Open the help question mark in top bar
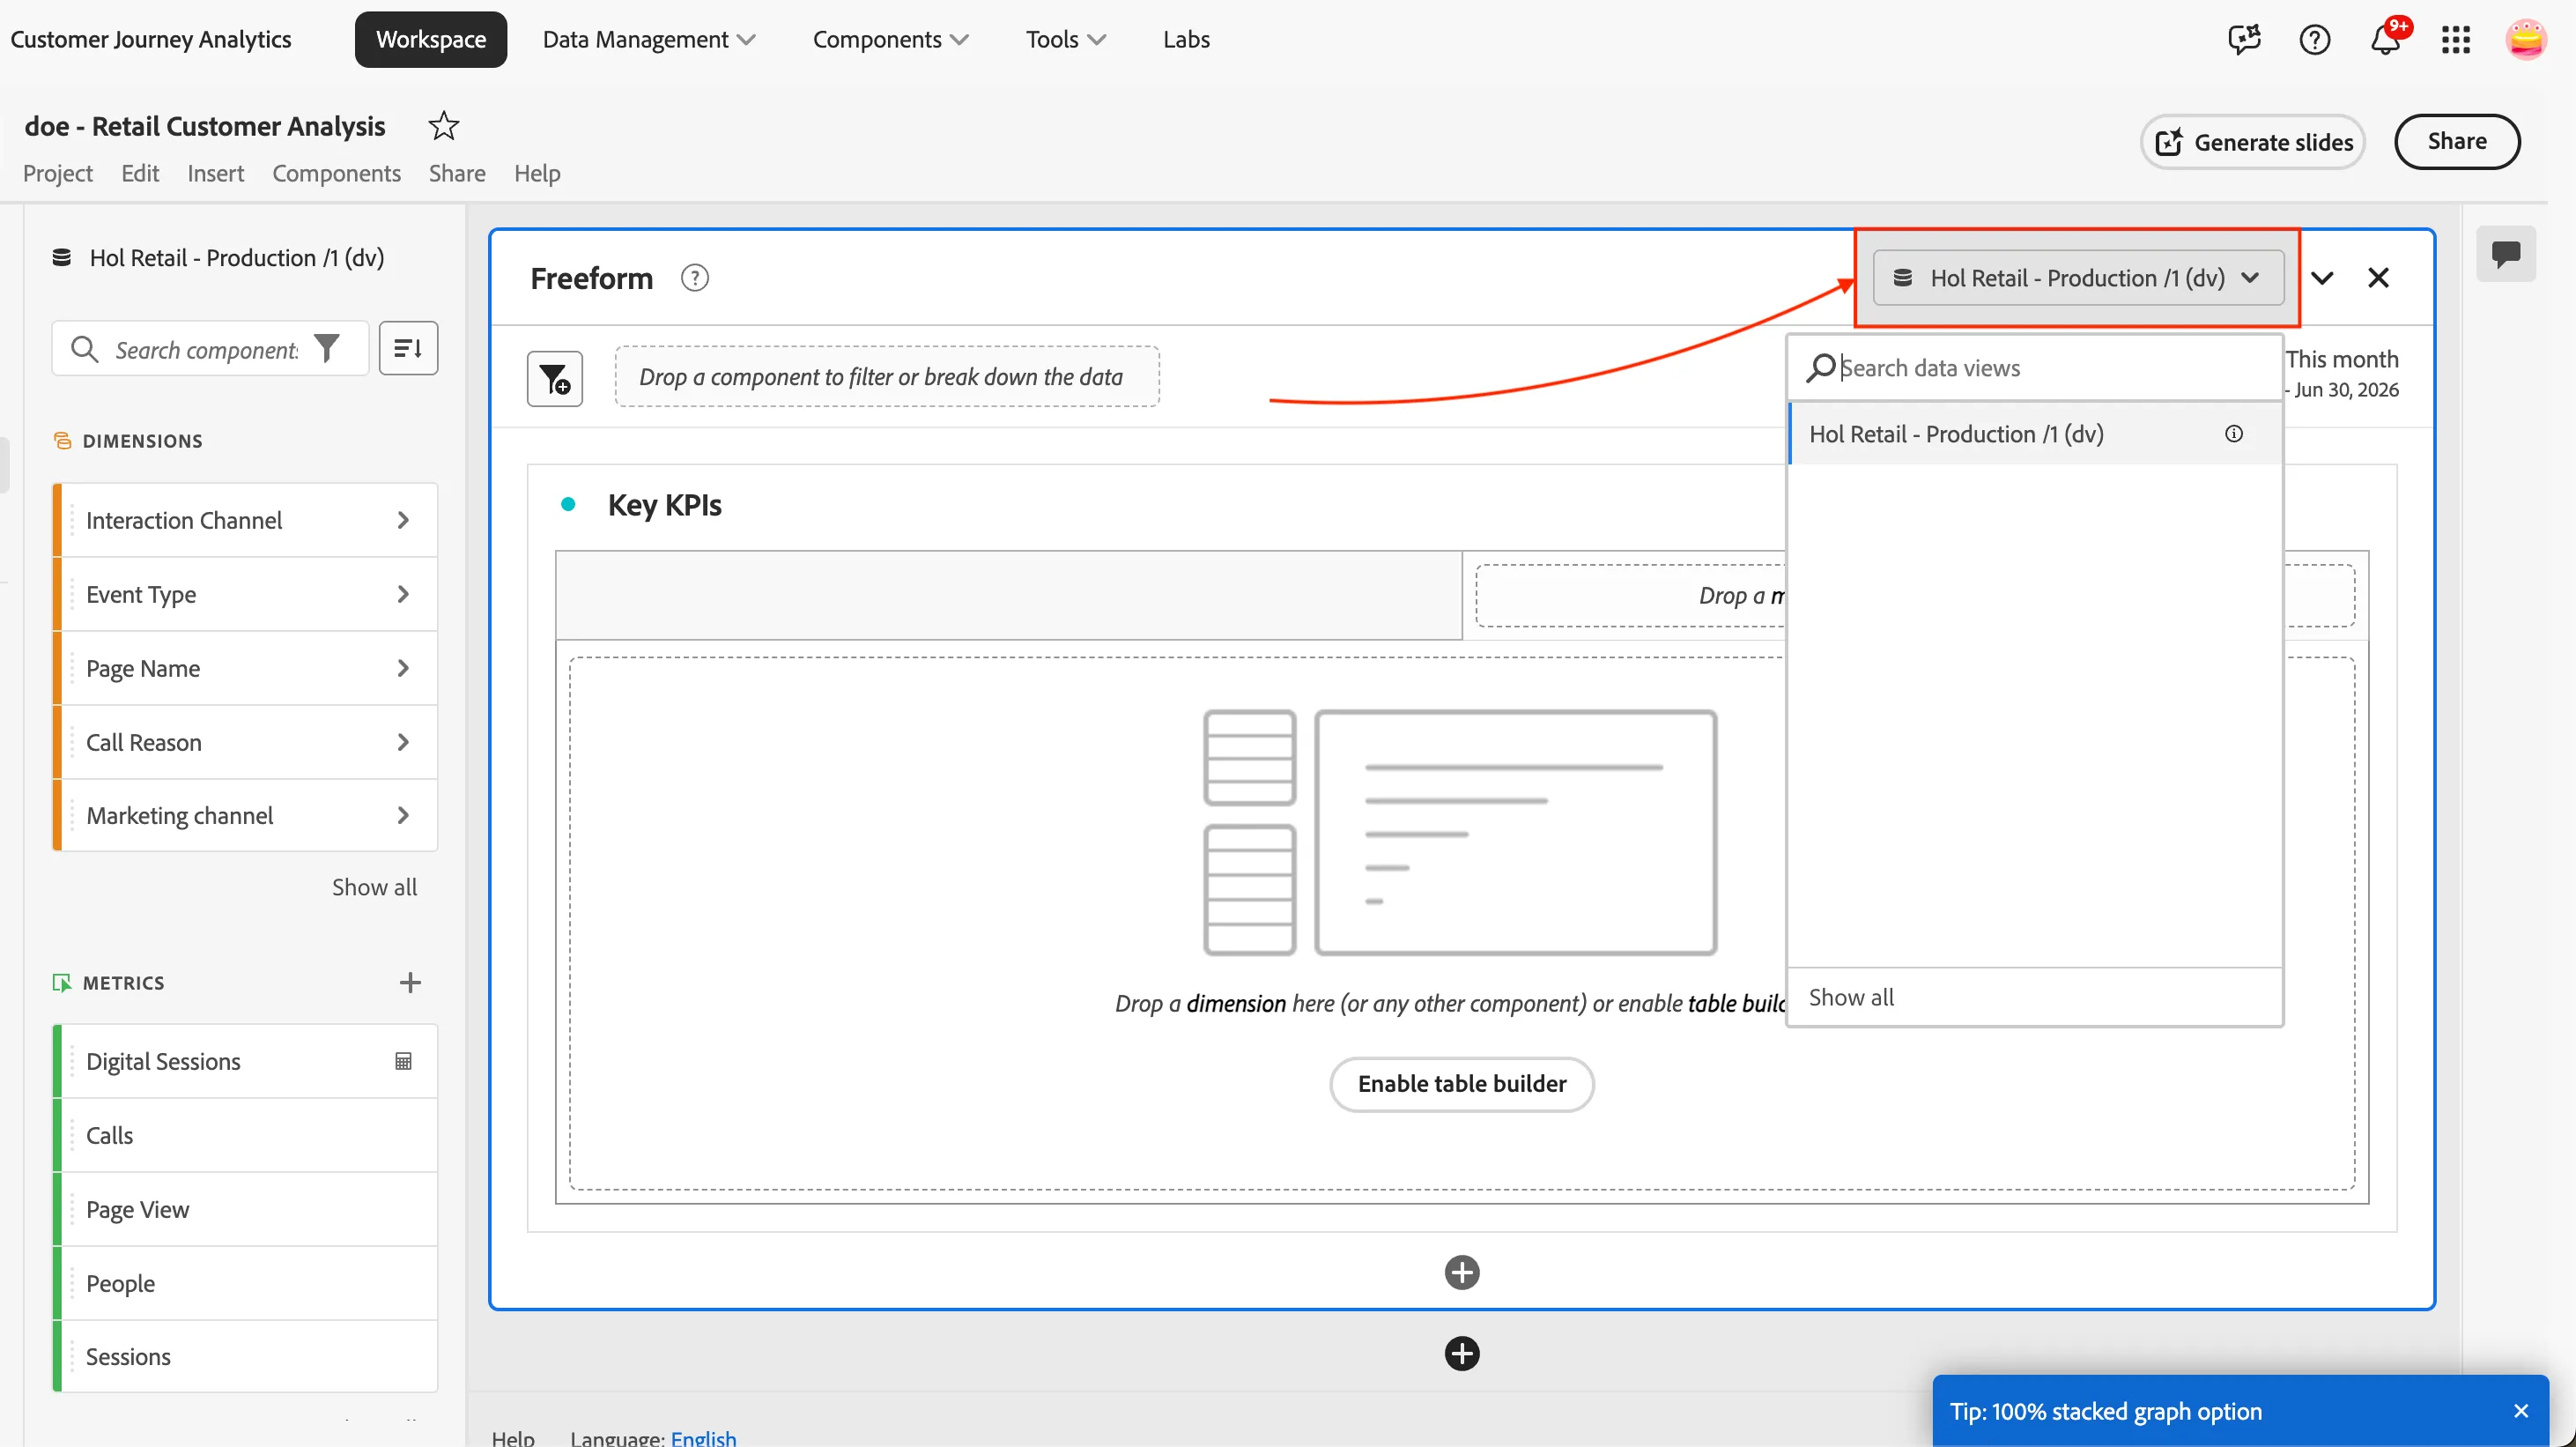 click(2314, 40)
